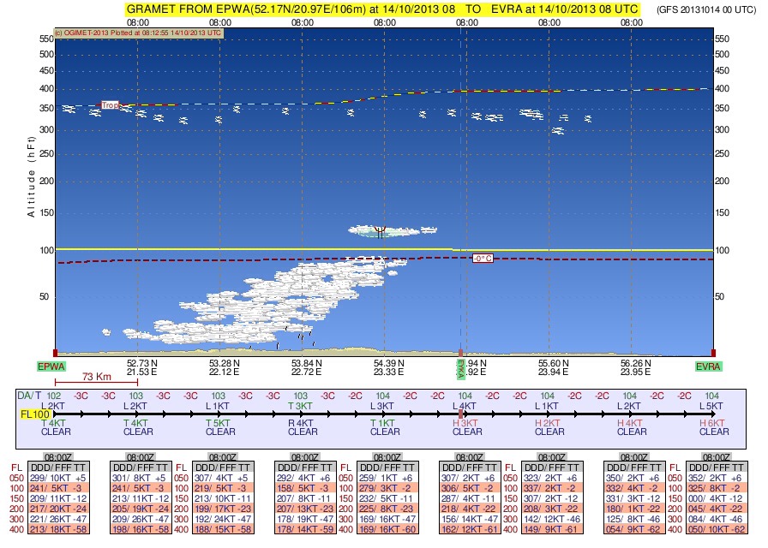Image resolution: width=768 pixels, height=548 pixels.
Task: Click the green EVRA destination airport label
Action: click(708, 366)
